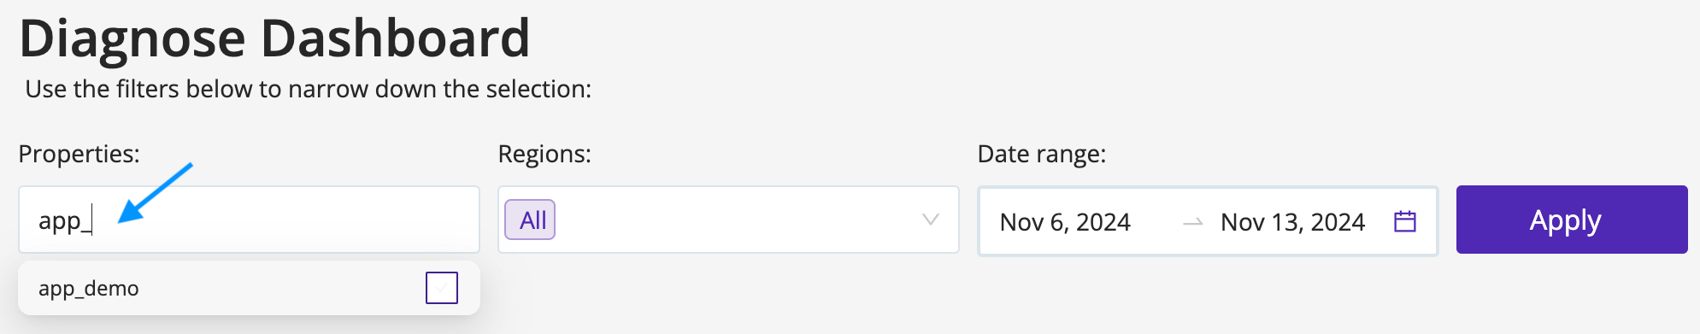
Task: Click the Diagnose Dashboard heading
Action: tap(274, 38)
